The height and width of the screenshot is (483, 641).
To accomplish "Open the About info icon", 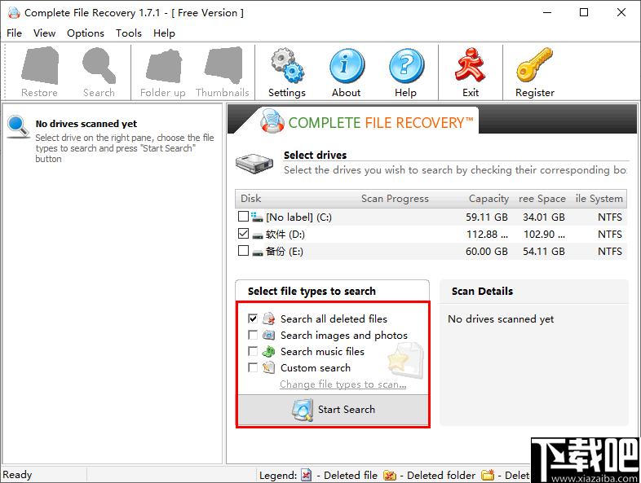I will point(347,66).
